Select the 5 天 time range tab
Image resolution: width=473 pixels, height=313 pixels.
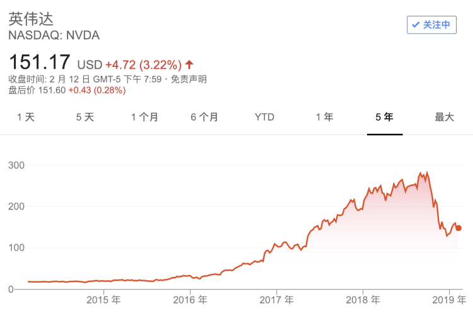[x=85, y=117]
